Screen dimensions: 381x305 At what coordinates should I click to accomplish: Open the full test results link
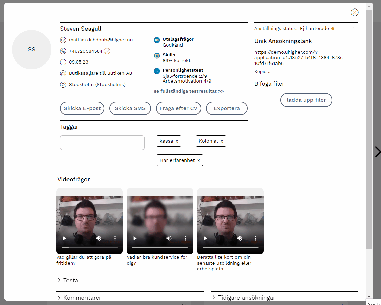pyautogui.click(x=189, y=91)
